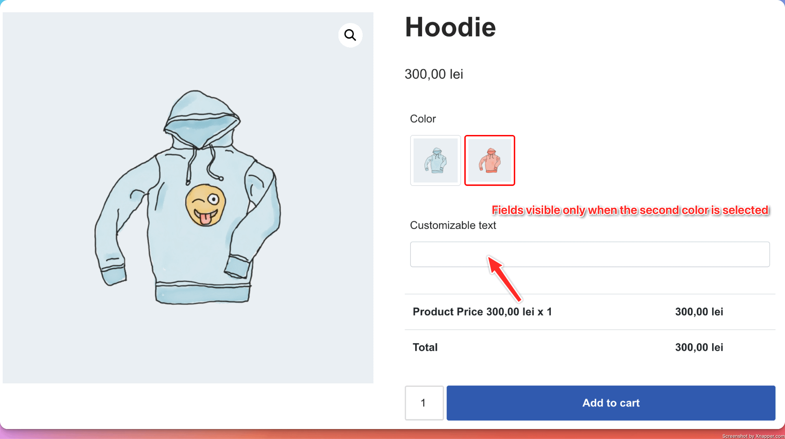Select the blue hoodie color swatch
Screen dimensions: 785x439
coord(435,160)
